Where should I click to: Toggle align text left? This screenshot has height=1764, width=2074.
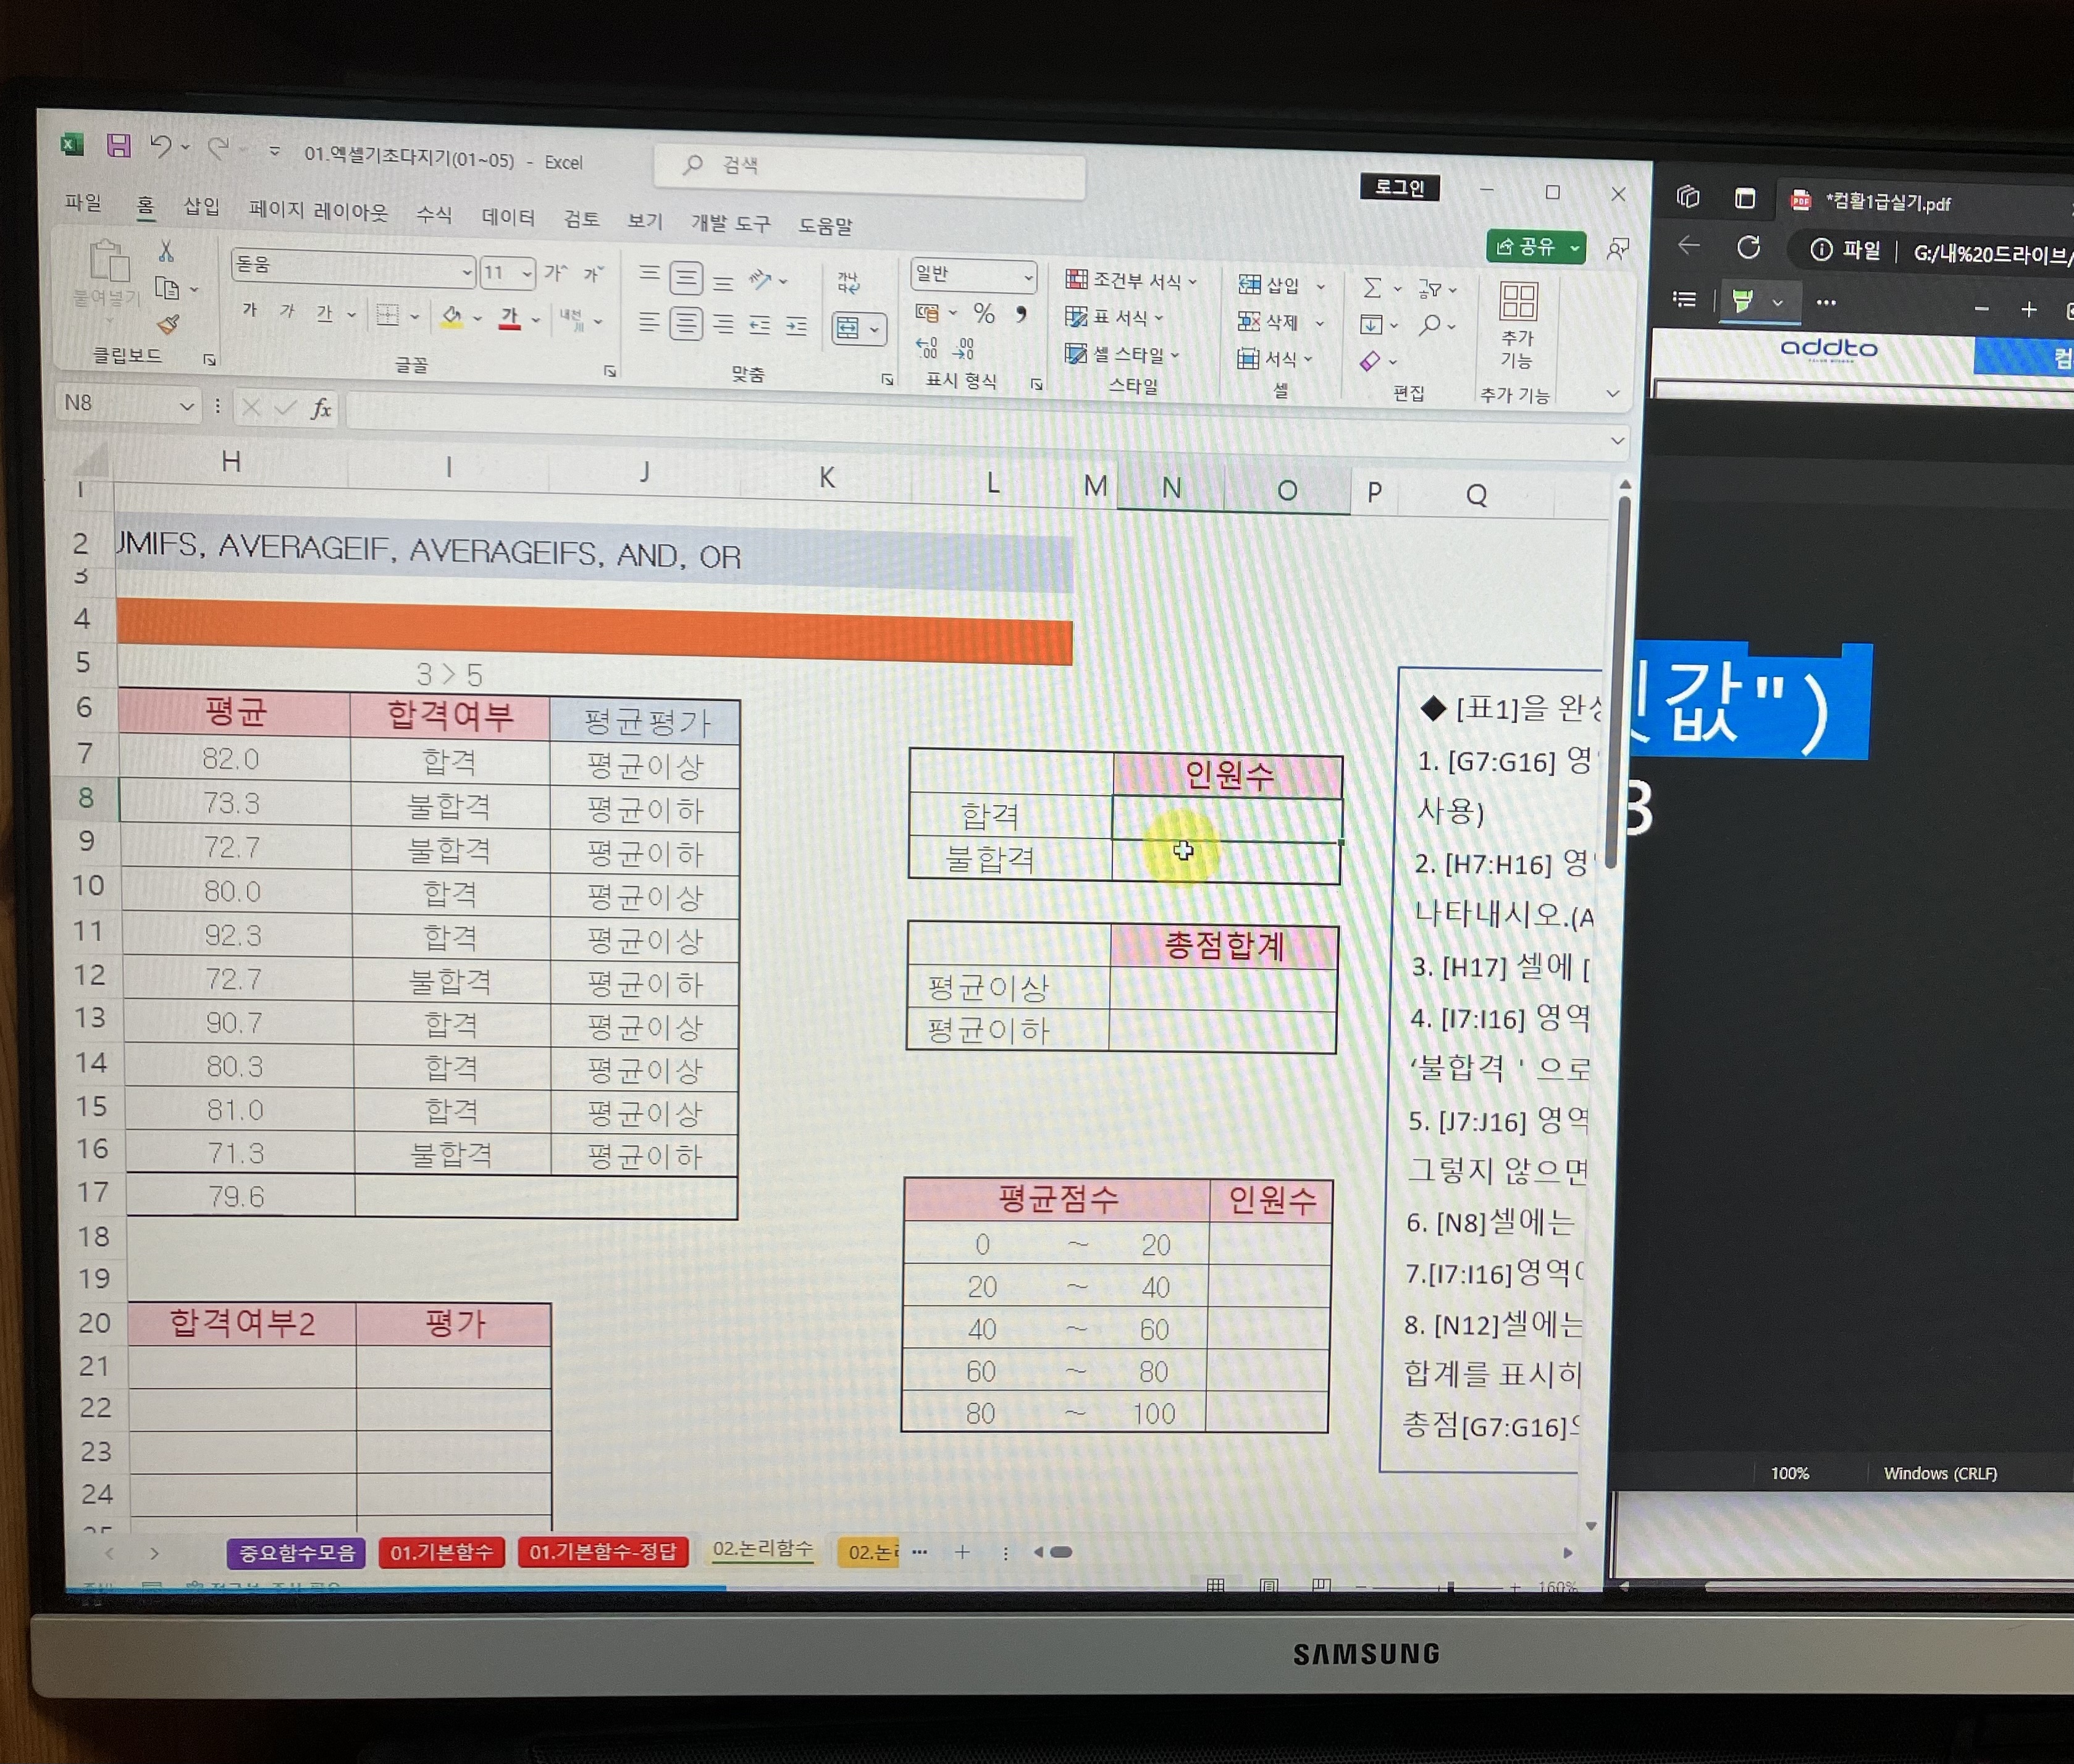(649, 322)
